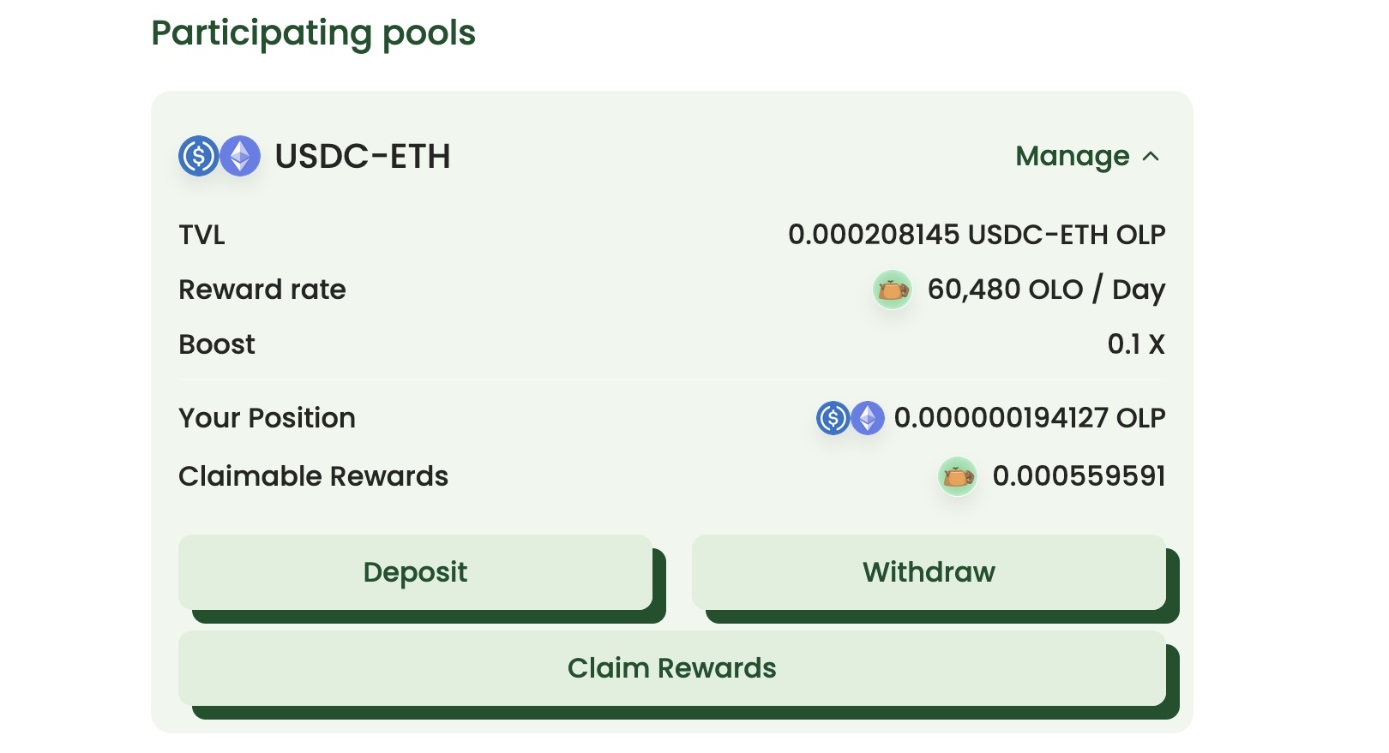
Task: Click the USDC-ETH pool title
Action: tap(363, 156)
